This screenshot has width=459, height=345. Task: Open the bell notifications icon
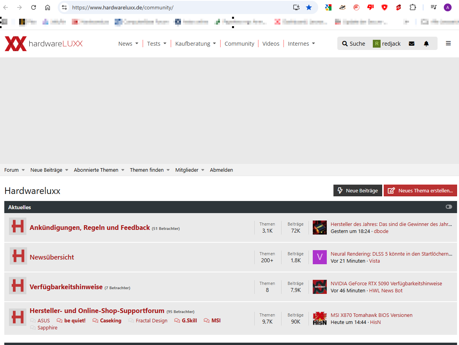[x=426, y=44]
